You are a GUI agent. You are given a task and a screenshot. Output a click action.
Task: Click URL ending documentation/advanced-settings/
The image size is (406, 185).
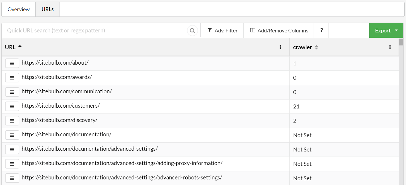[90, 149]
